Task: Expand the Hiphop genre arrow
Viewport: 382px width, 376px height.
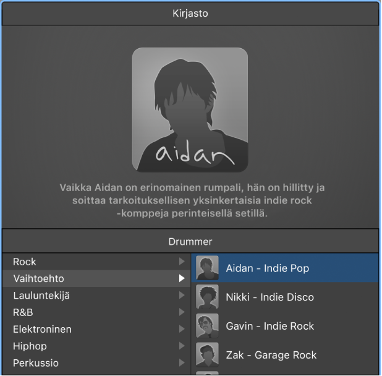Action: coord(182,346)
